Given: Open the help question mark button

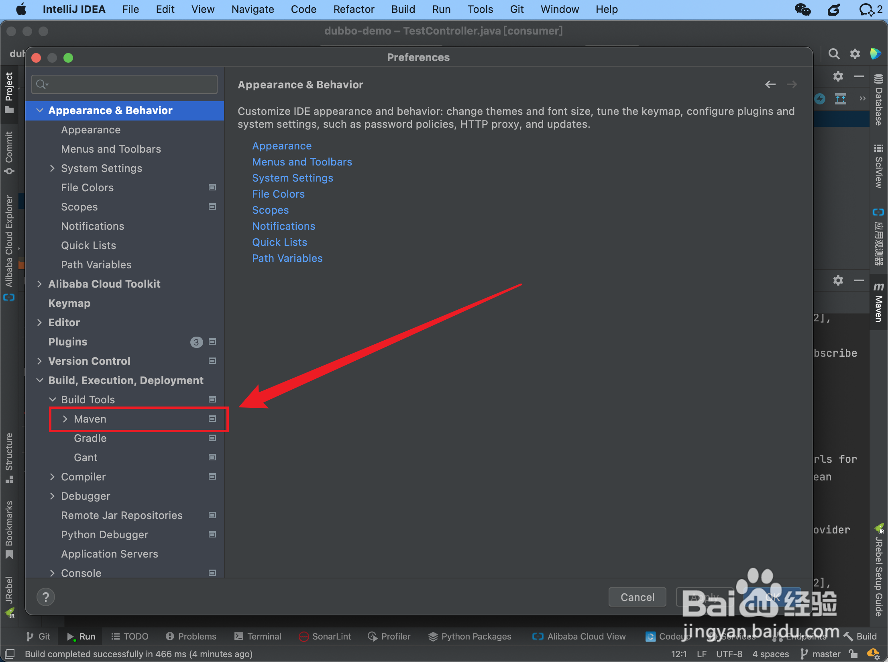Looking at the screenshot, I should pos(46,597).
